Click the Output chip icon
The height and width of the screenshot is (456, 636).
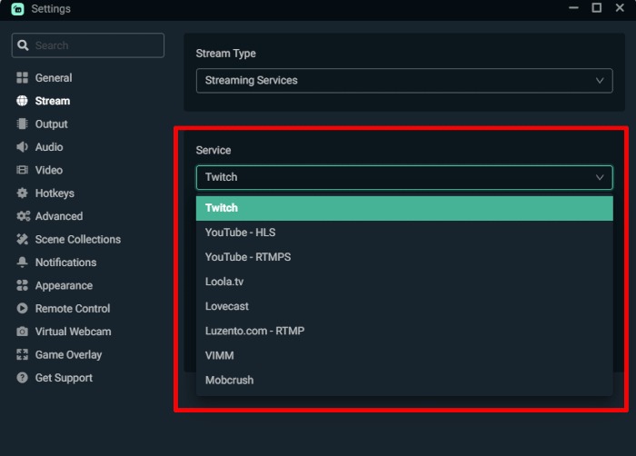tap(22, 124)
